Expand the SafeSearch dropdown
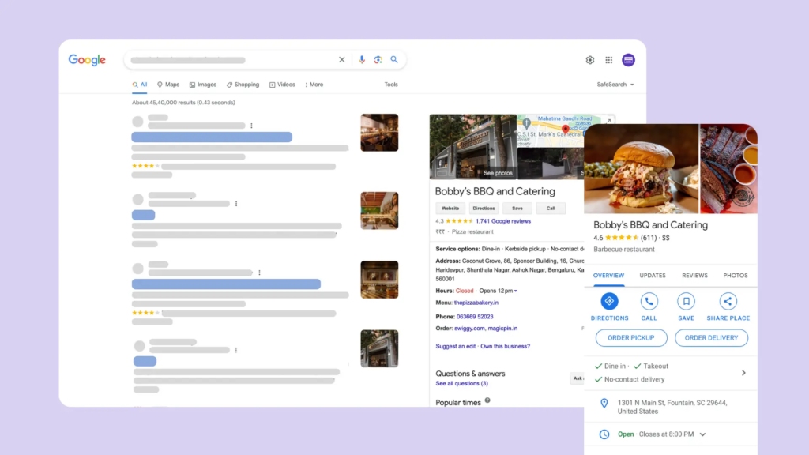The width and height of the screenshot is (809, 455). 615,85
